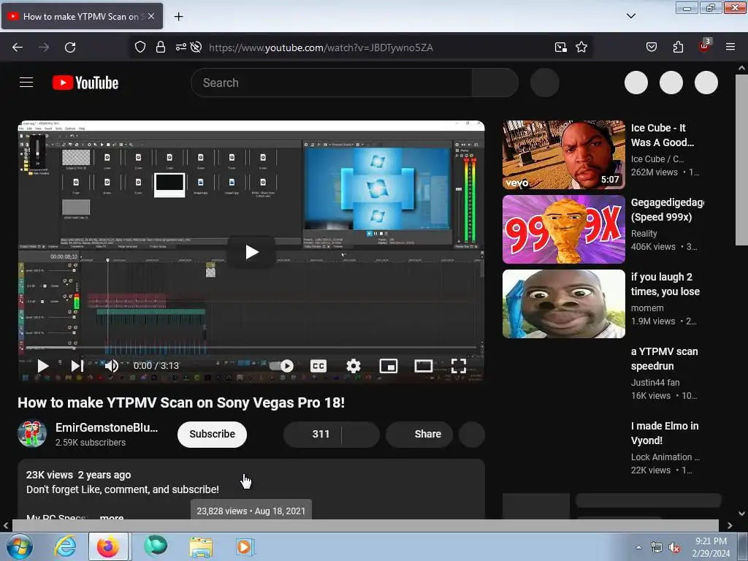Click the '23K views 2 years ago' text
This screenshot has height=561, width=748.
point(78,475)
